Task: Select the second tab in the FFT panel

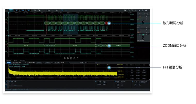Action: pyautogui.click(x=15, y=60)
